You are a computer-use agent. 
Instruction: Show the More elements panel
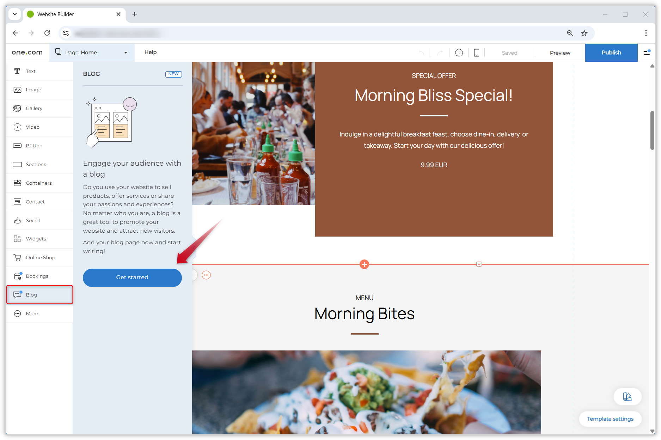pyautogui.click(x=32, y=313)
